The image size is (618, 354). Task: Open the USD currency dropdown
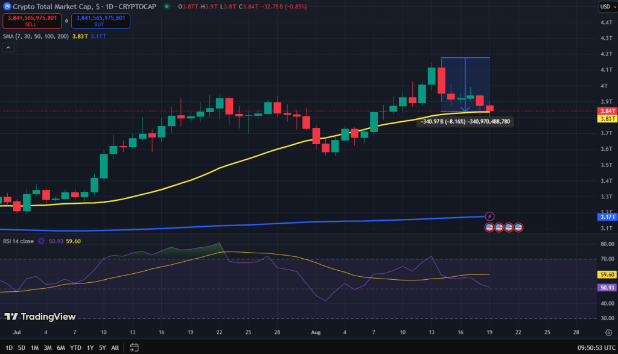[607, 6]
